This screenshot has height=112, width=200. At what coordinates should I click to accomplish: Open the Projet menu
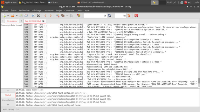(59, 10)
